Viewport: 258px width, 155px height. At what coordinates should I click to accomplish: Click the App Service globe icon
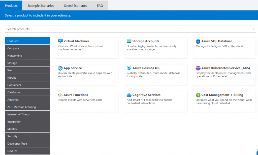coord(60,68)
